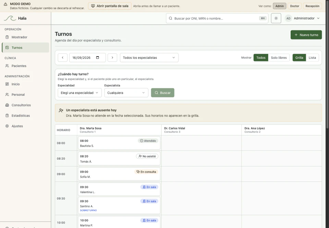View as Admin role
This screenshot has height=228, width=329.
coord(280,6)
